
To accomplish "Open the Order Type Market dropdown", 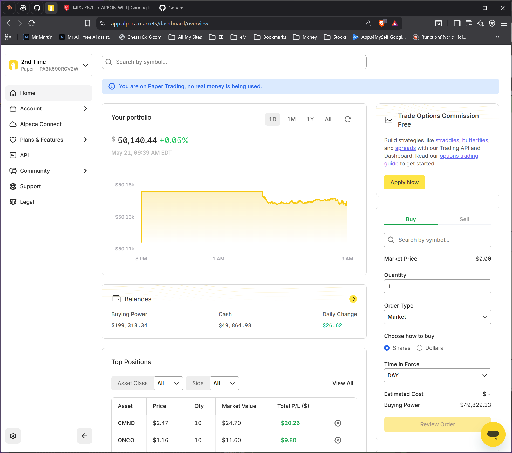I will pos(437,317).
